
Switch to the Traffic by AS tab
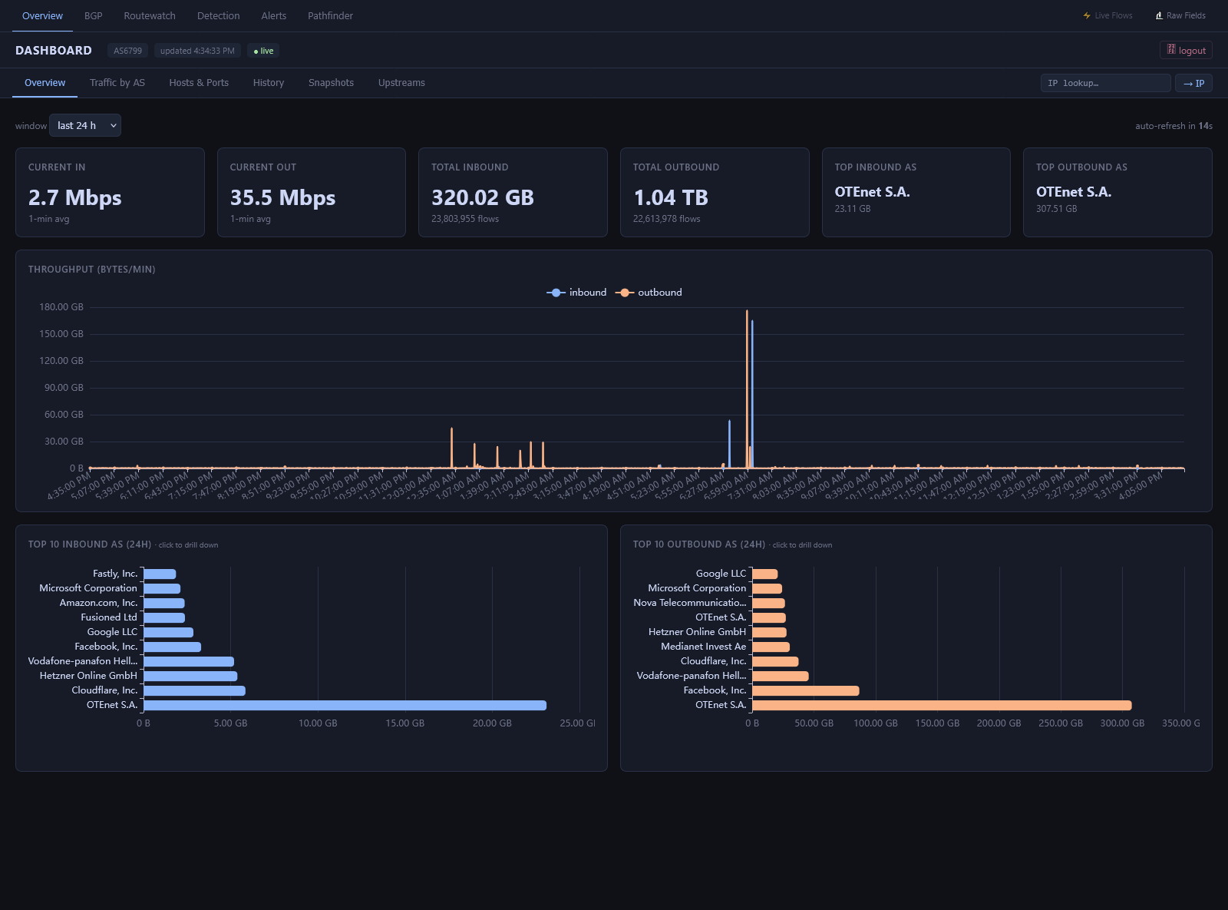point(117,83)
